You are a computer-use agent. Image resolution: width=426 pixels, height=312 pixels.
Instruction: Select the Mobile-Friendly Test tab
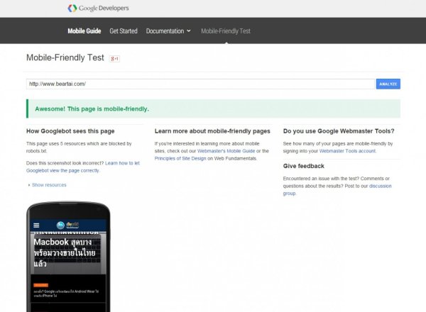click(226, 31)
